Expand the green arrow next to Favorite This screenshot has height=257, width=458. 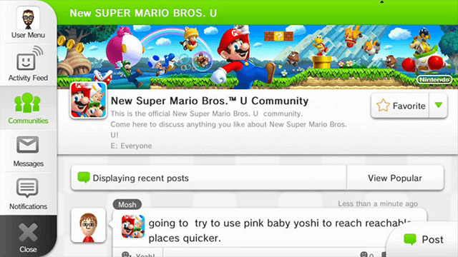click(x=438, y=106)
